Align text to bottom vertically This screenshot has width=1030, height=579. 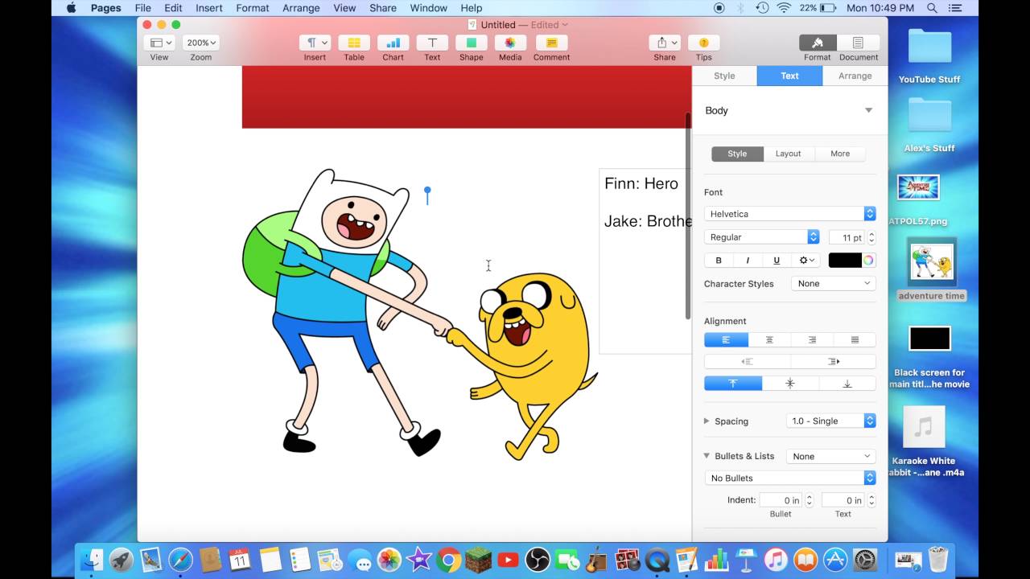(847, 384)
